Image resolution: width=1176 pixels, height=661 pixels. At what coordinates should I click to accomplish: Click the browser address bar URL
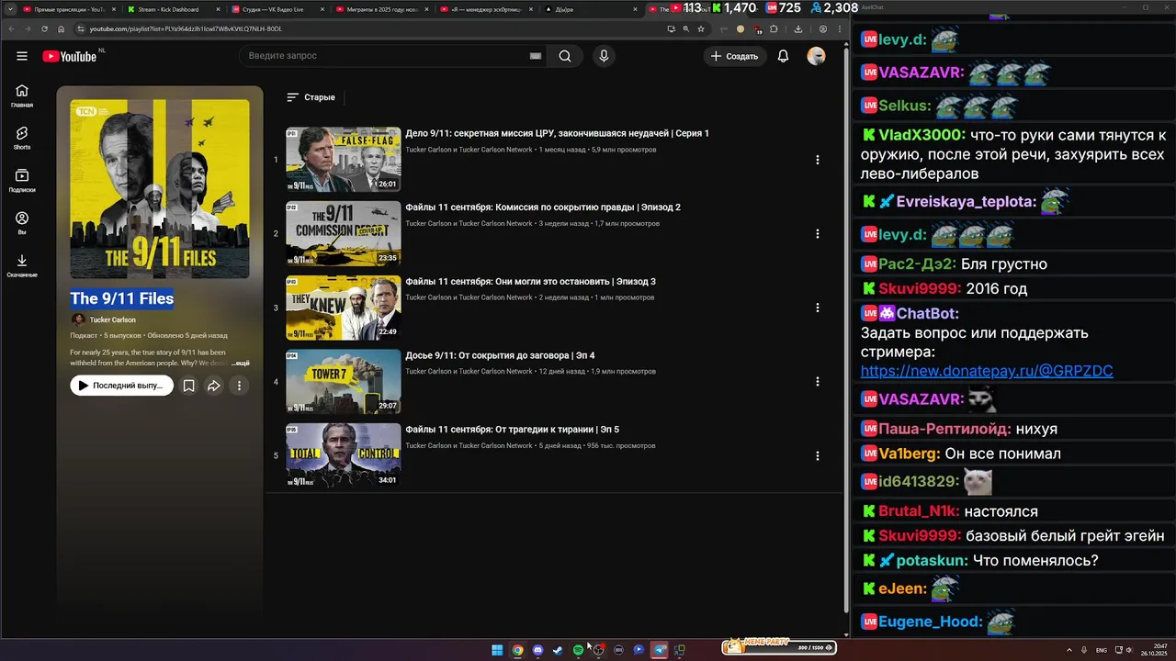186,28
